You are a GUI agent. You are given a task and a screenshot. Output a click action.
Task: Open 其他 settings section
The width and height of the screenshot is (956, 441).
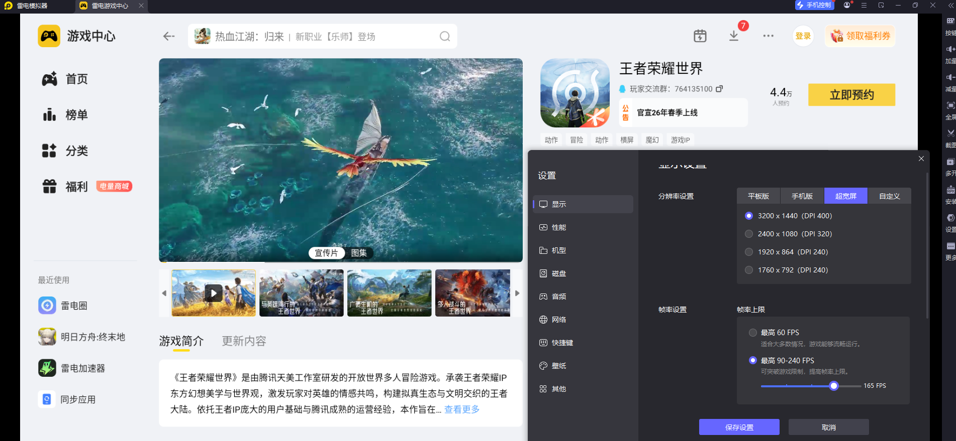[x=583, y=389]
